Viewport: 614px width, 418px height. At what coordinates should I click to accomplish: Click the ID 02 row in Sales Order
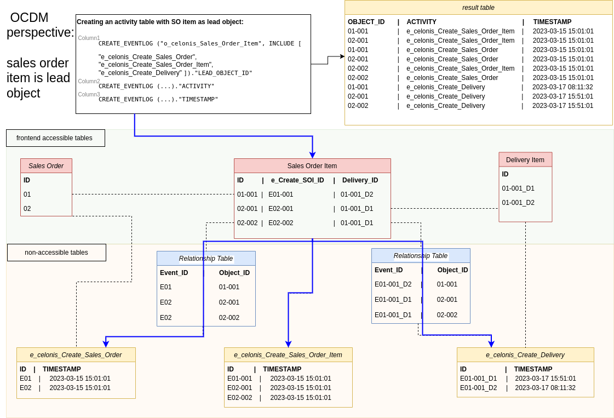click(x=26, y=208)
